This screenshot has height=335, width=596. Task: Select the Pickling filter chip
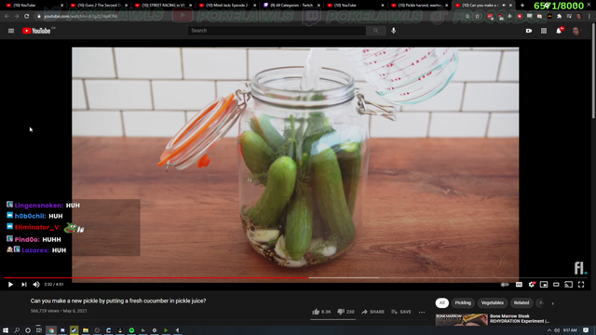tap(463, 302)
